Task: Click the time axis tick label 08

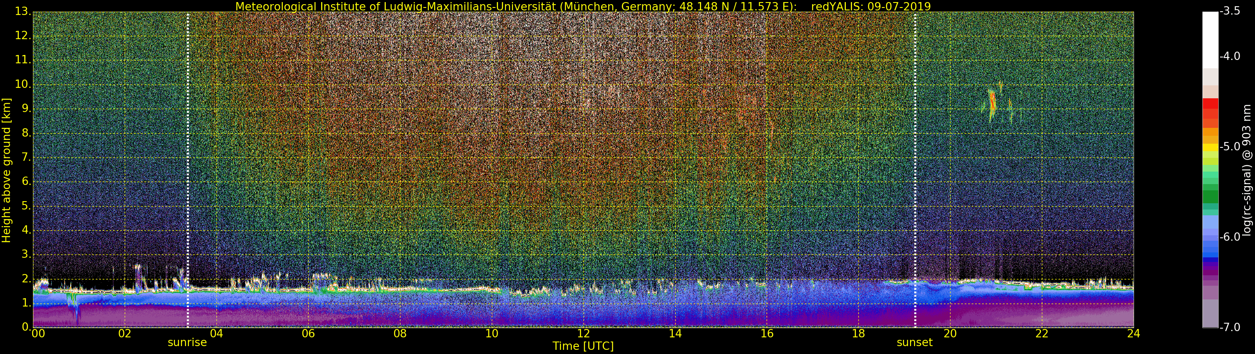Action: coord(400,333)
